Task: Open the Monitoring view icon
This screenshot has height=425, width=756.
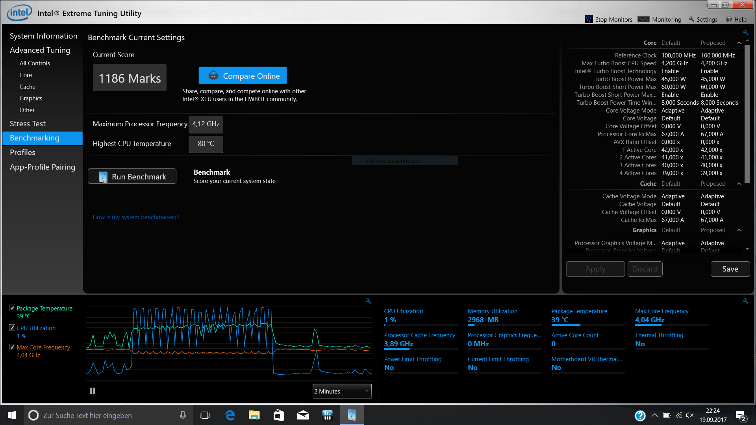Action: point(643,19)
